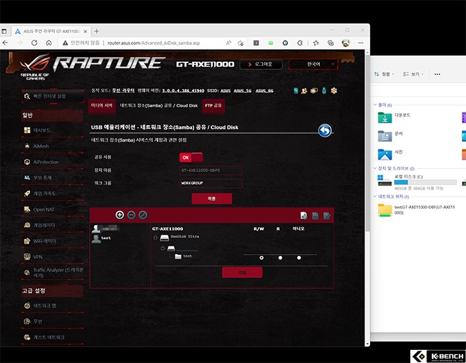Open the Edge profile avatar
This screenshot has width=466, height=363.
click(346, 43)
